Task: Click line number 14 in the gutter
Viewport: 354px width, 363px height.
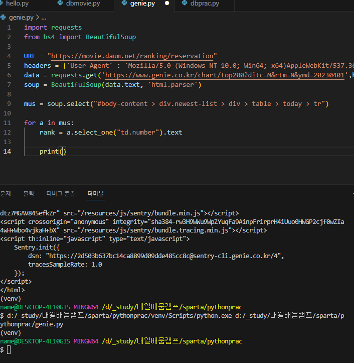Action: 7,152
